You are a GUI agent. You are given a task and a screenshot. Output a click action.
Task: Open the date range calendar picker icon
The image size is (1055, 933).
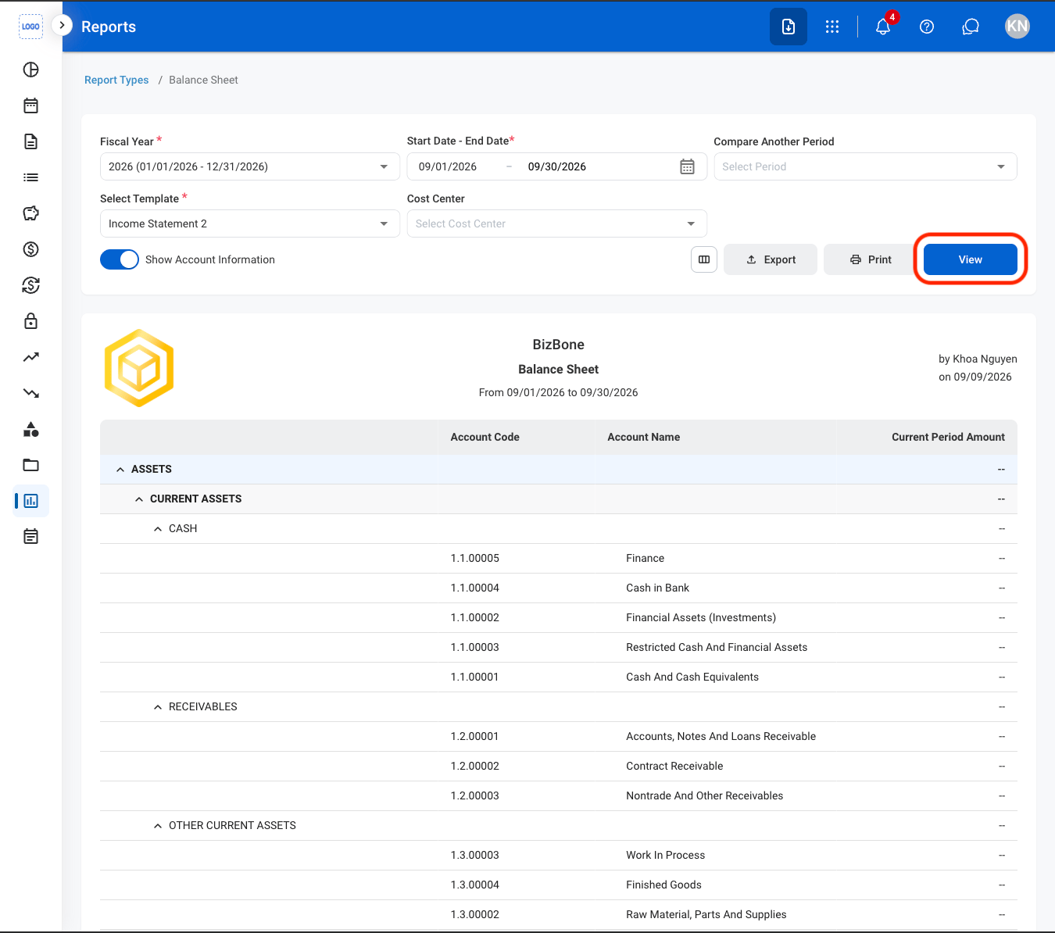click(x=687, y=166)
